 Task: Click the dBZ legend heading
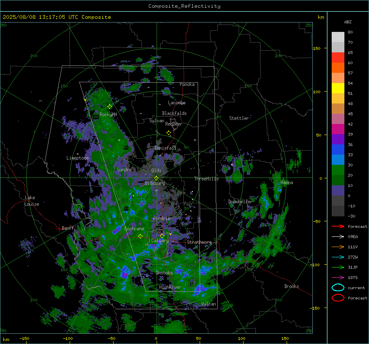[348, 22]
